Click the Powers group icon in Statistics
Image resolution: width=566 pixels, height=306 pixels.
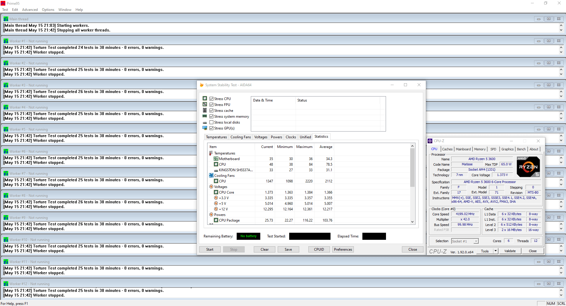(x=211, y=214)
